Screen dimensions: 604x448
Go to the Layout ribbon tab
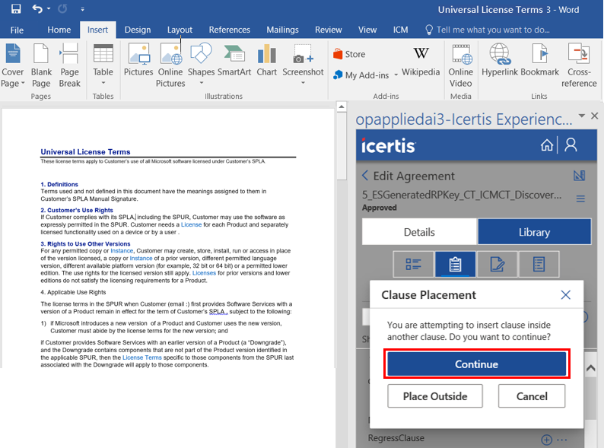pos(180,30)
